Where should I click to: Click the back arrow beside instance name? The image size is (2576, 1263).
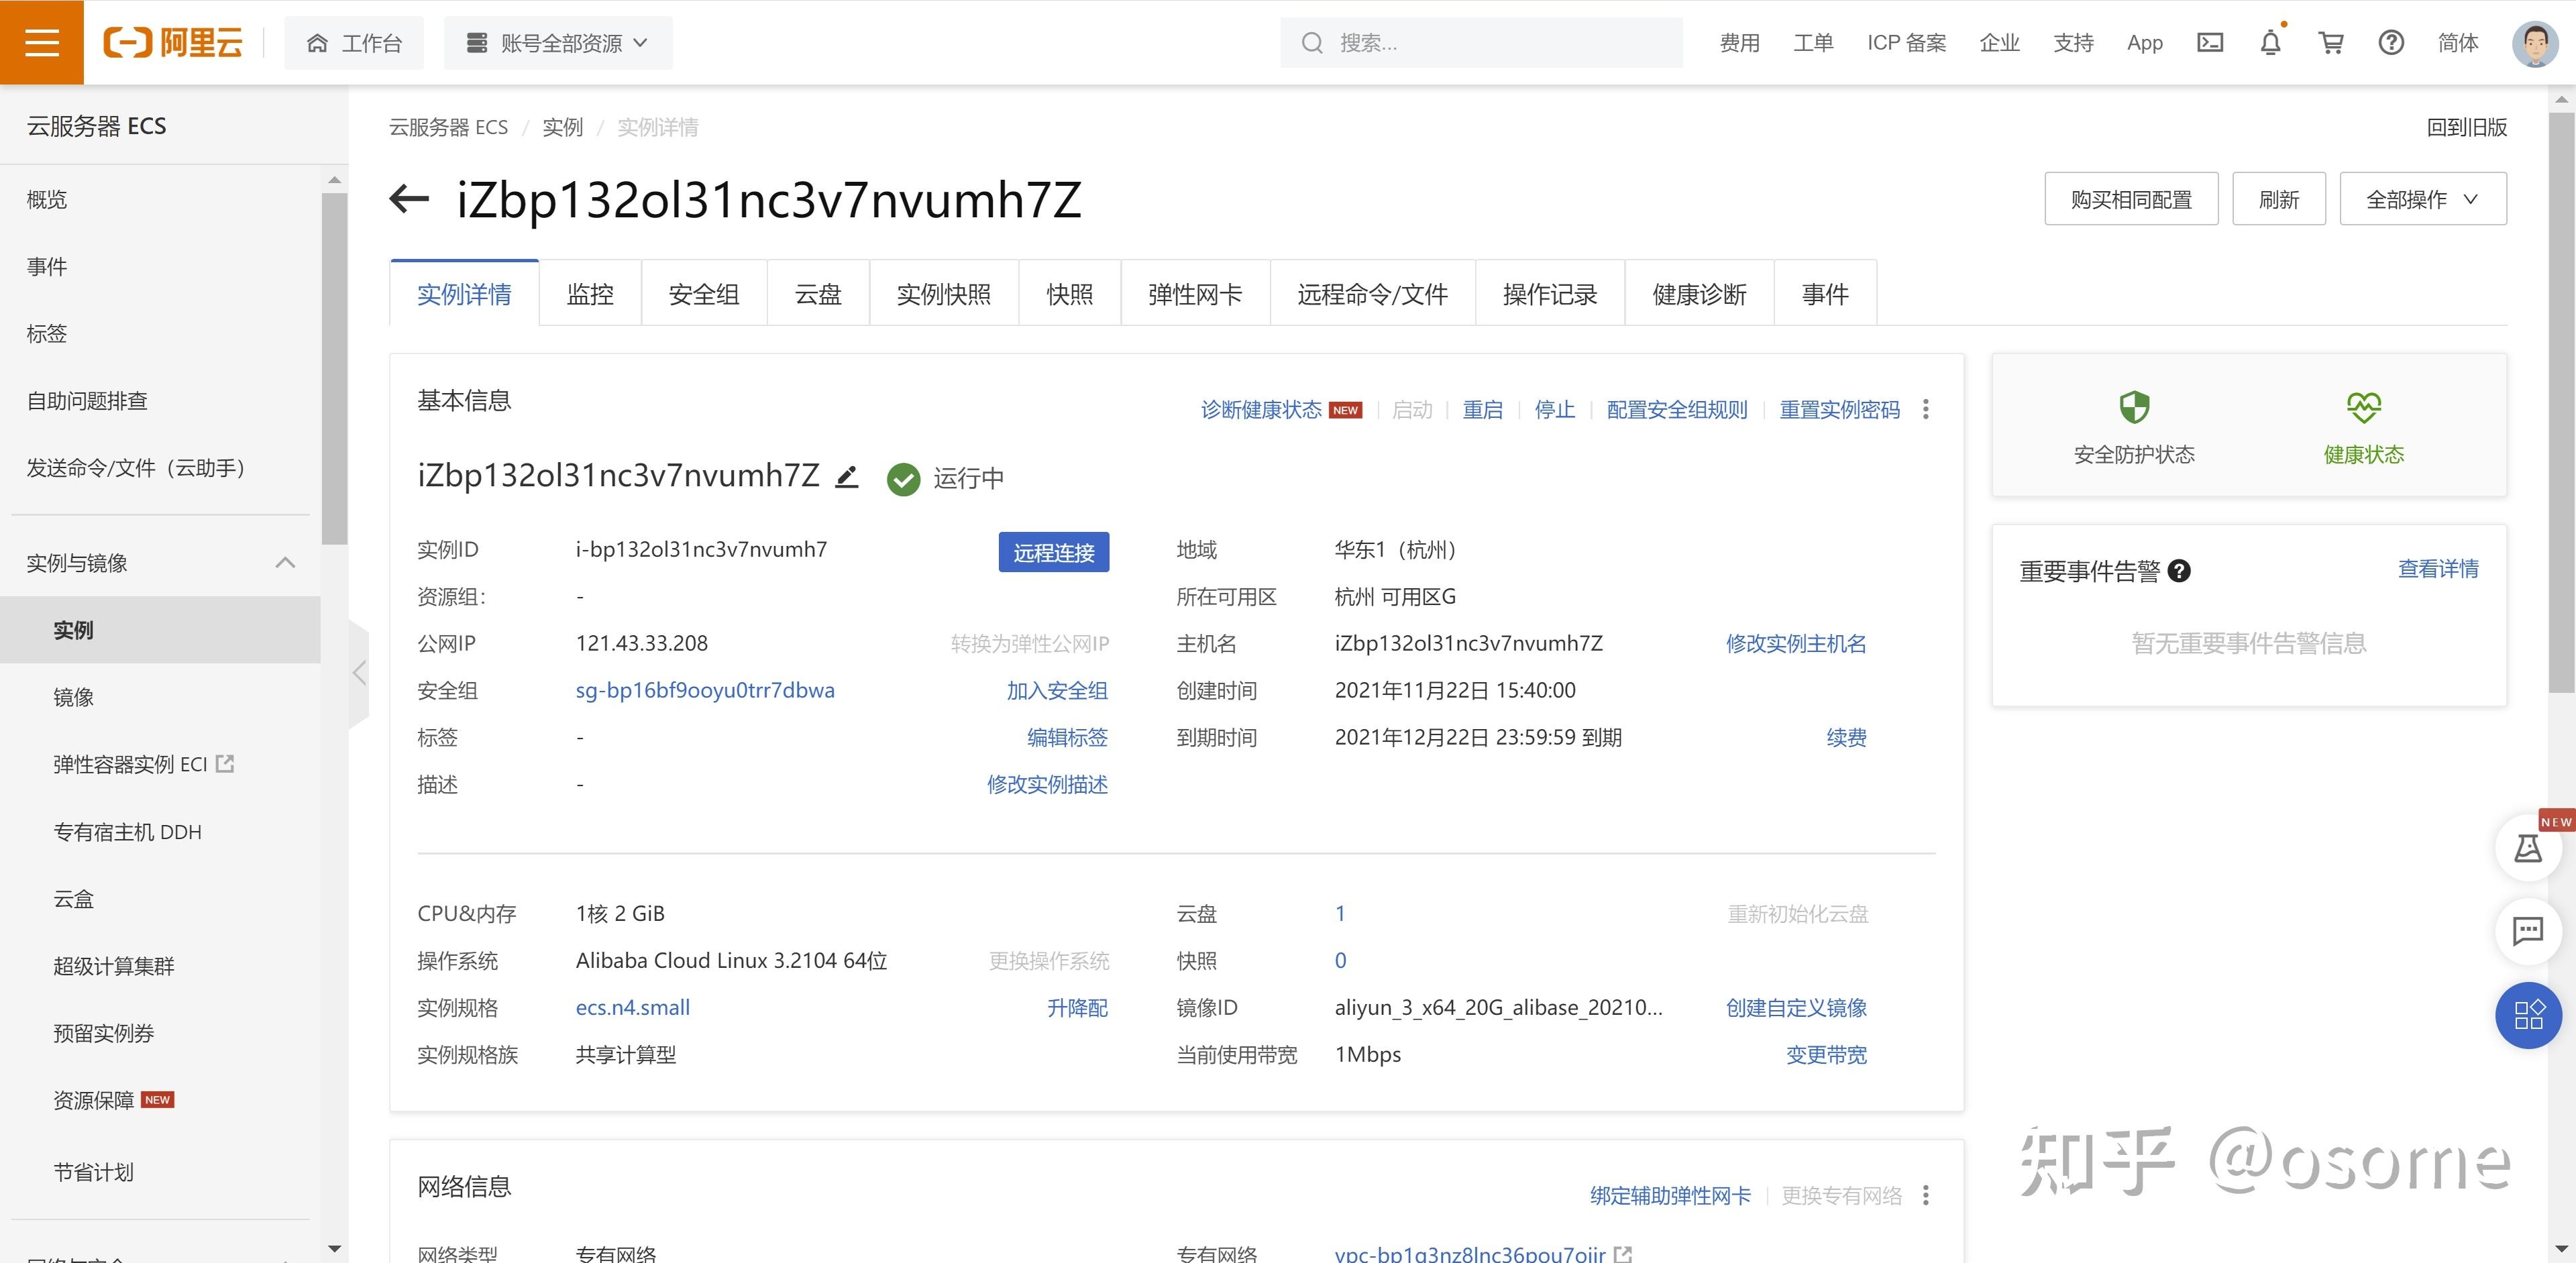coord(409,198)
